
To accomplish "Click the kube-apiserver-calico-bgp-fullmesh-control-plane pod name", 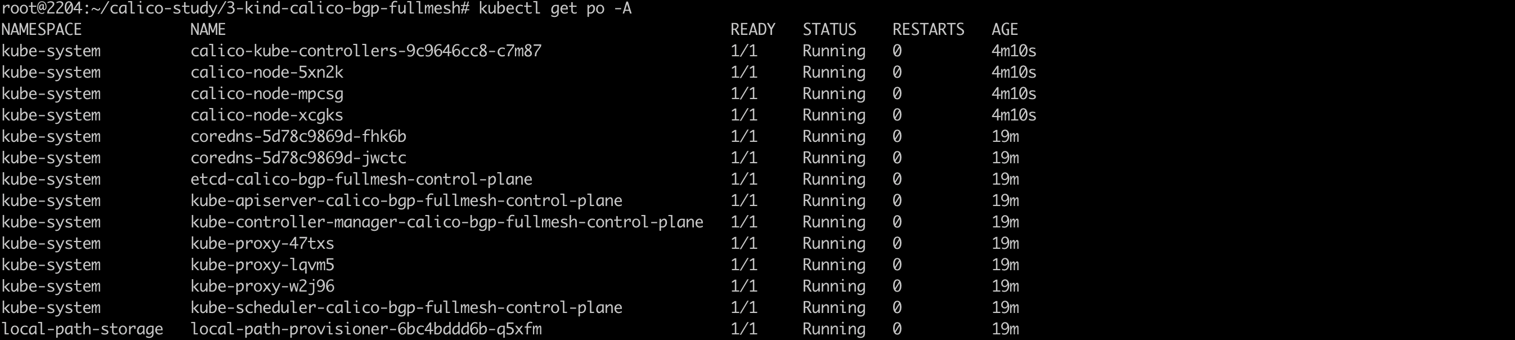I will 406,200.
